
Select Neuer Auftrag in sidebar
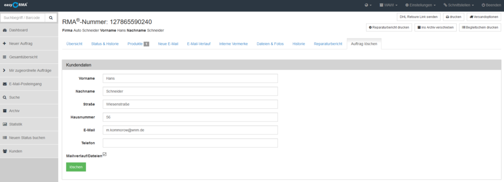pyautogui.click(x=29, y=43)
